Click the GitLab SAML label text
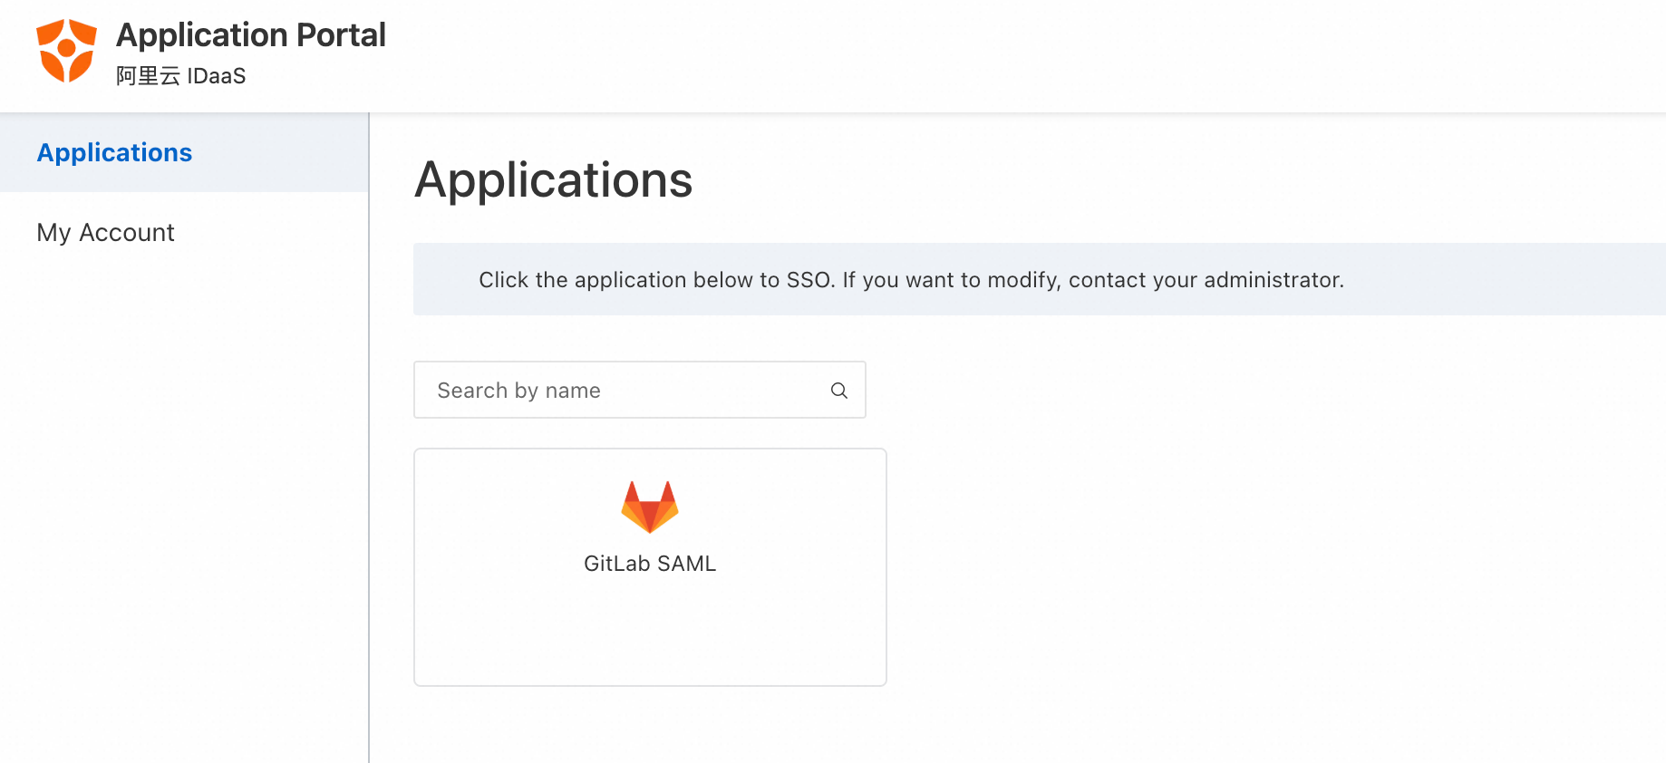The width and height of the screenshot is (1666, 763). (650, 564)
